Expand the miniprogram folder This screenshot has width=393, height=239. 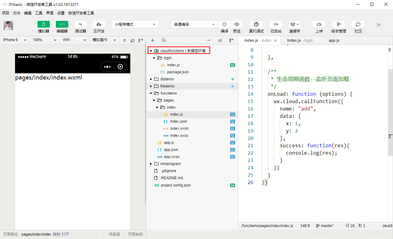click(151, 164)
